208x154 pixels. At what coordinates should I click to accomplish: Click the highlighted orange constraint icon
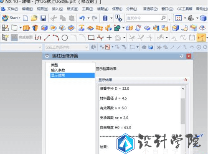coord(201,38)
